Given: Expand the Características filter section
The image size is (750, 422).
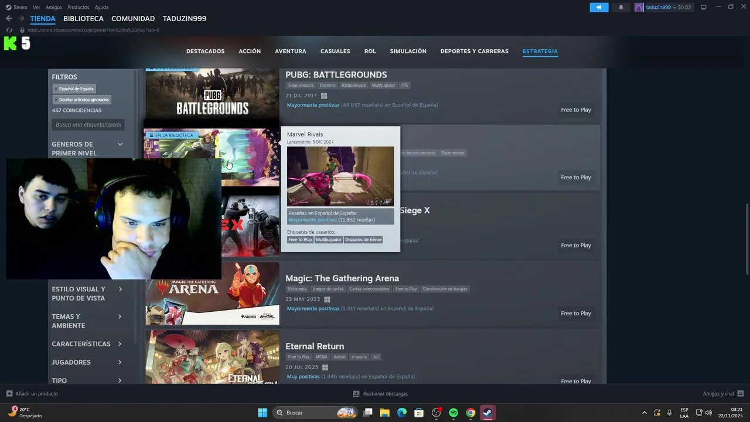Looking at the screenshot, I should (120, 344).
